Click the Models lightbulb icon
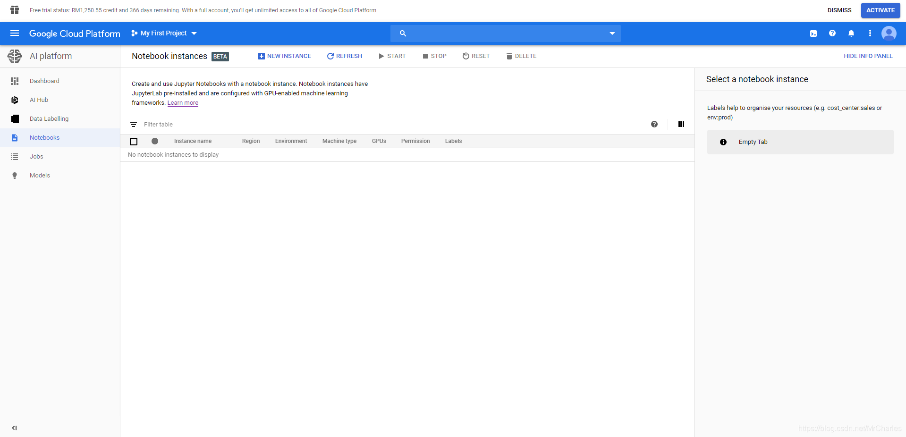 (x=15, y=176)
